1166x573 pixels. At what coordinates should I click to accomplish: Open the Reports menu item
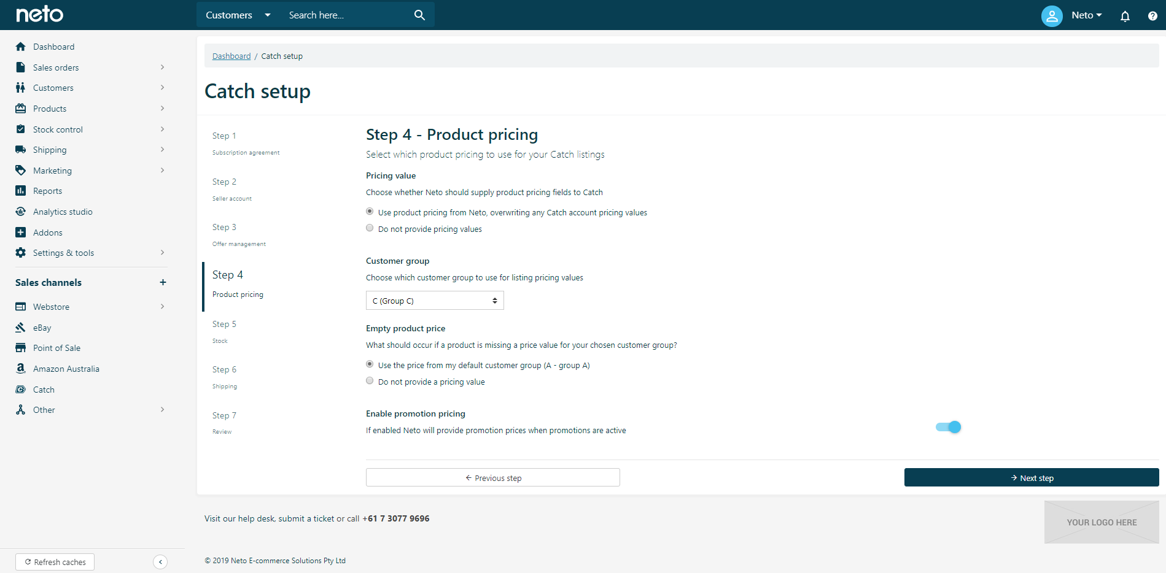(x=47, y=191)
